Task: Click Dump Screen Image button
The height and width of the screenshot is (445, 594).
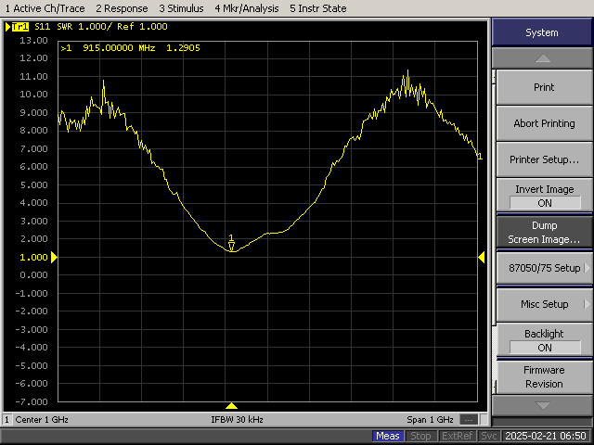Action: click(544, 232)
